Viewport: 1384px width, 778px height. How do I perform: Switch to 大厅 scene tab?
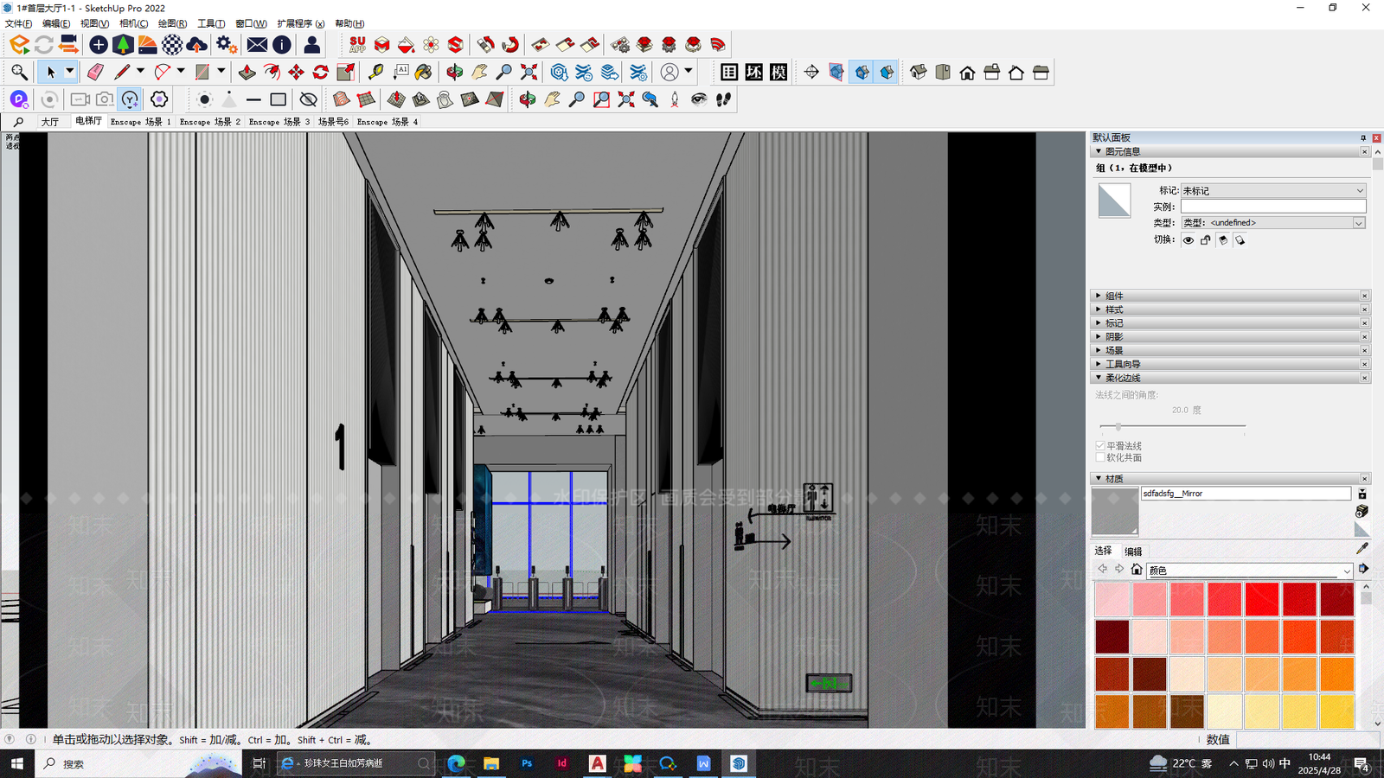[50, 122]
